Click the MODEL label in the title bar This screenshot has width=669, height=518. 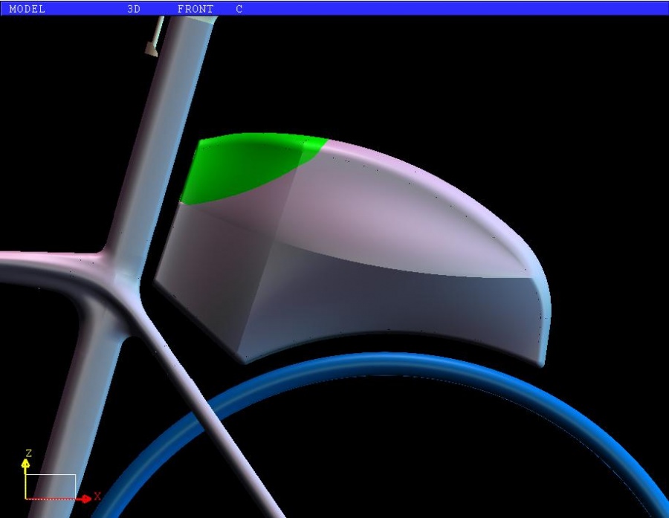click(27, 9)
